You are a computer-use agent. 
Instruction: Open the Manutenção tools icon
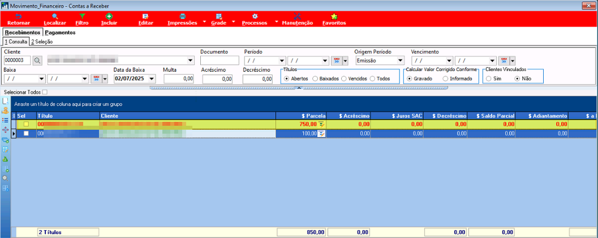pyautogui.click(x=298, y=16)
